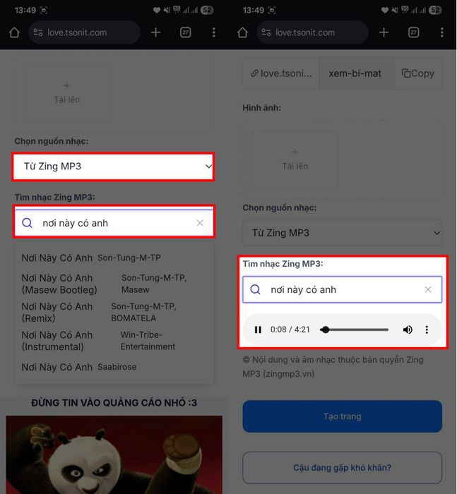The height and width of the screenshot is (494, 457).
Task: Tap the Tải lên upload box on left screen
Action: pyautogui.click(x=67, y=92)
